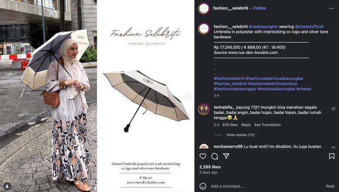Image resolution: width=339 pixels, height=192 pixels.
Task: View the 622 likes on comment
Action: pos(230,125)
